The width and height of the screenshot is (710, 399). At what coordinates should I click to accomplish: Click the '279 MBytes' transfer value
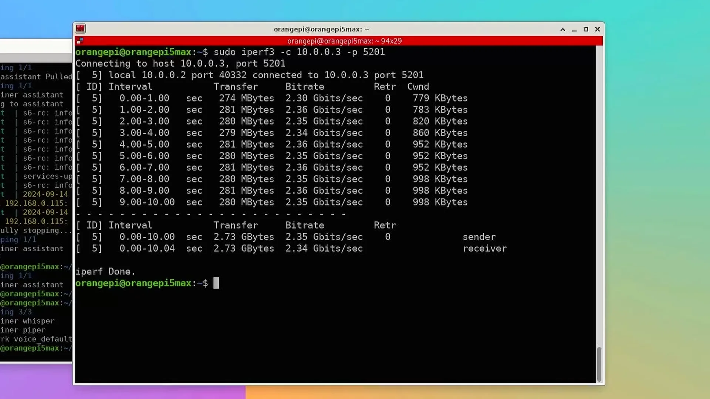(247, 133)
